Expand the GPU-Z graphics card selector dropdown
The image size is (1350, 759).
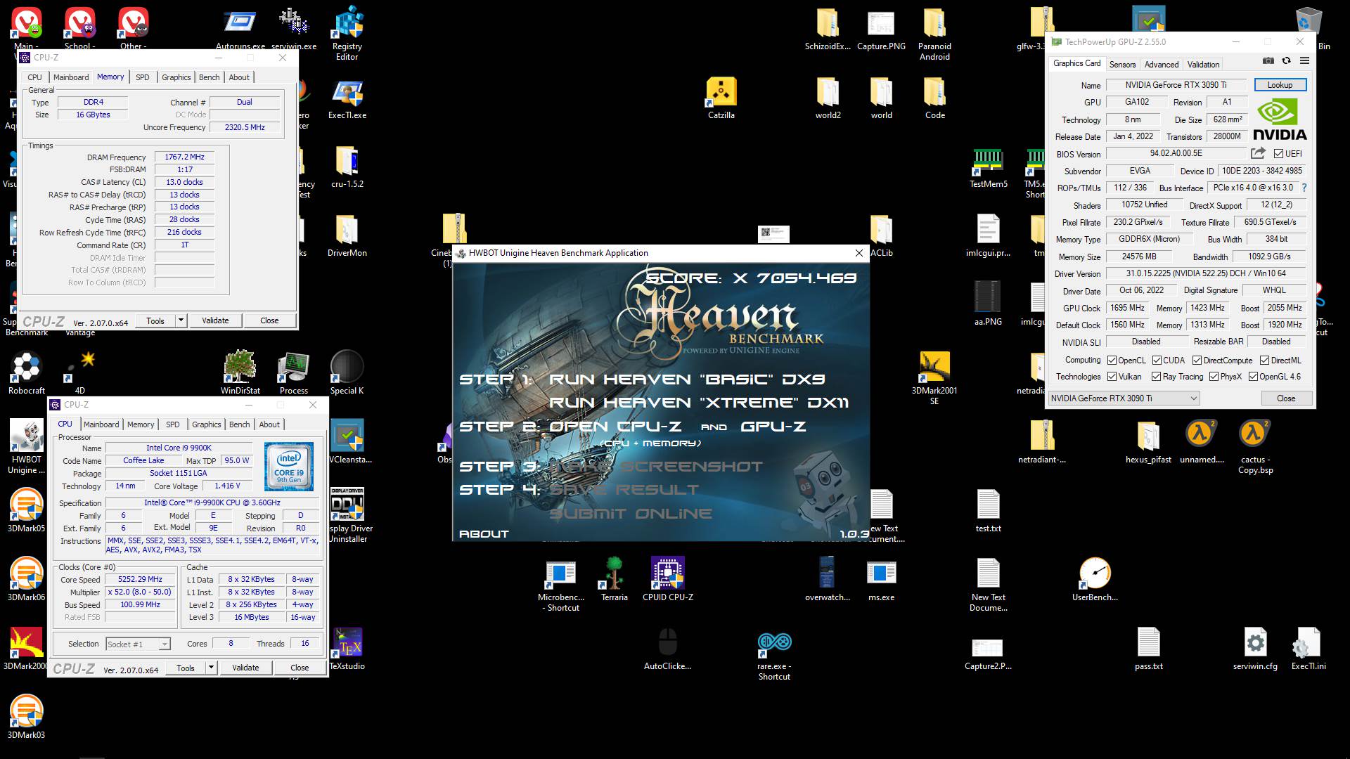[1124, 398]
